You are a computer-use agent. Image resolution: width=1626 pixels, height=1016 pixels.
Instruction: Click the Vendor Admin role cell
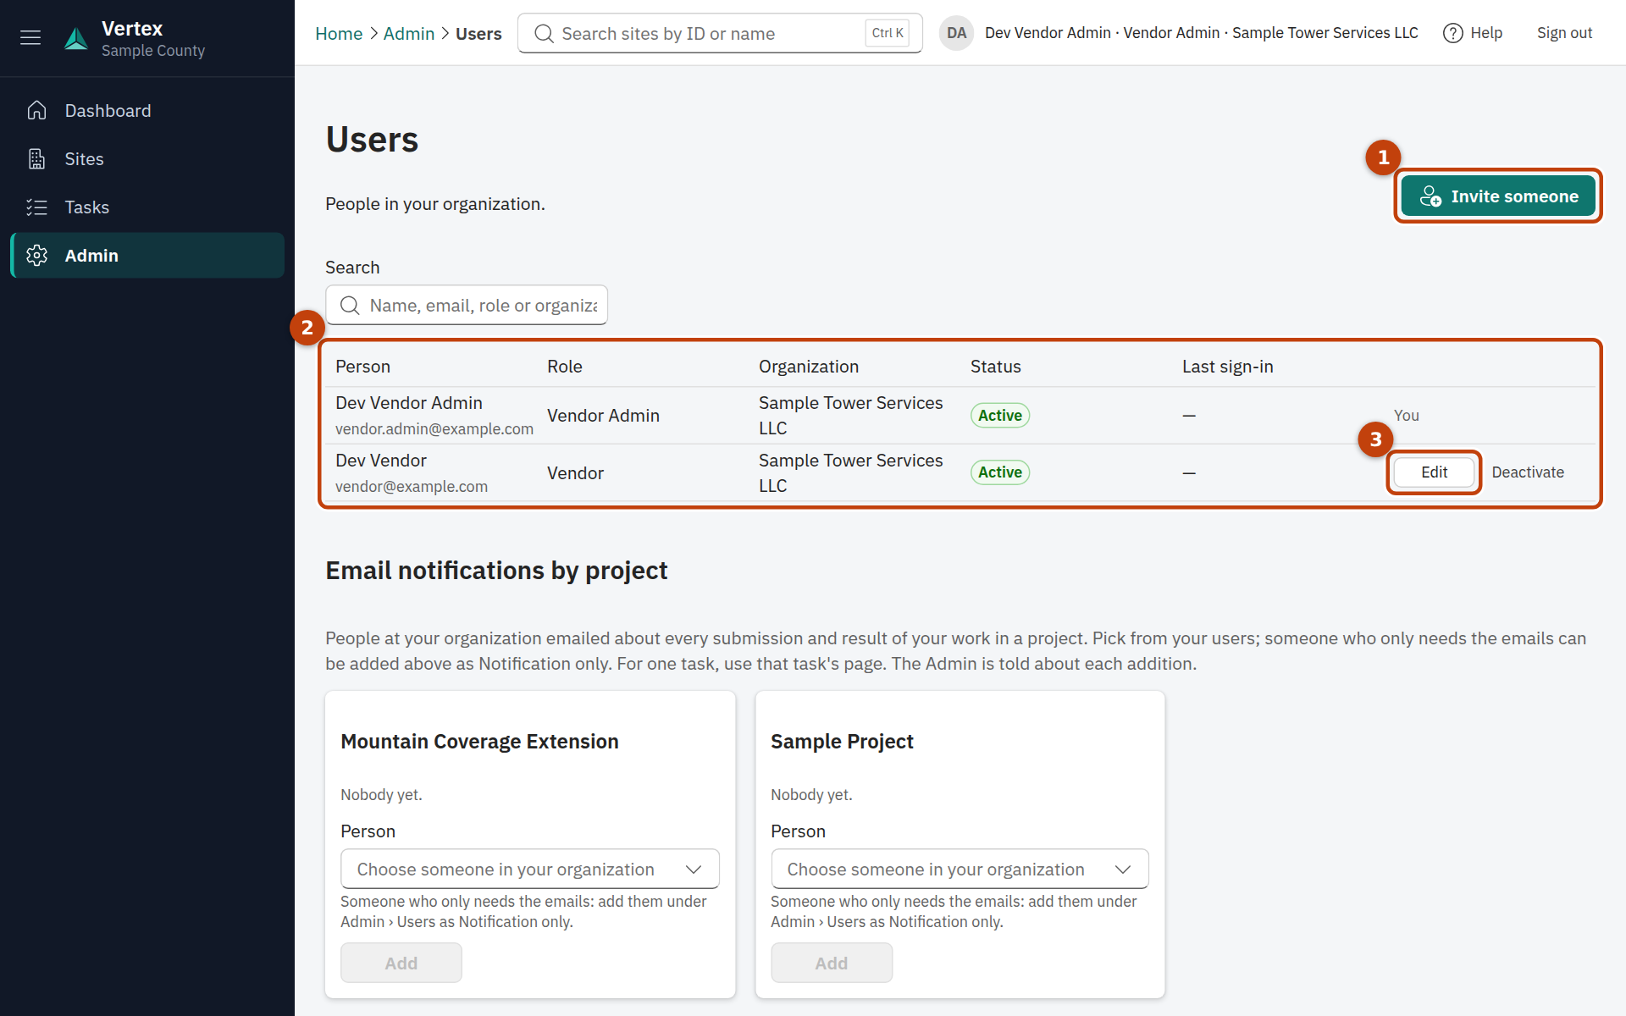click(603, 416)
